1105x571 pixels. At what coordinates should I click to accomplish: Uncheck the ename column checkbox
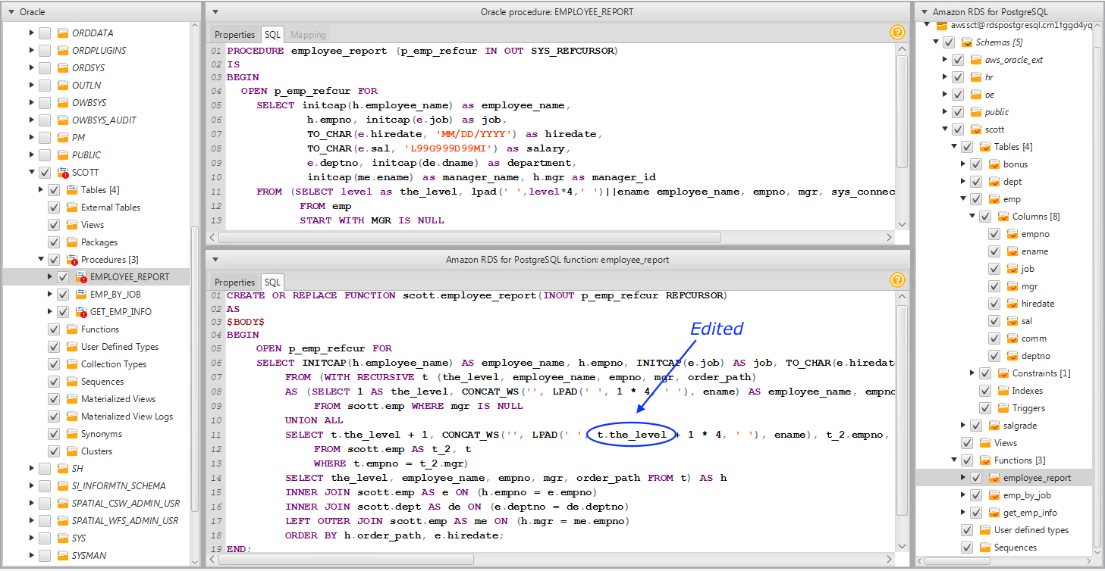coord(994,251)
